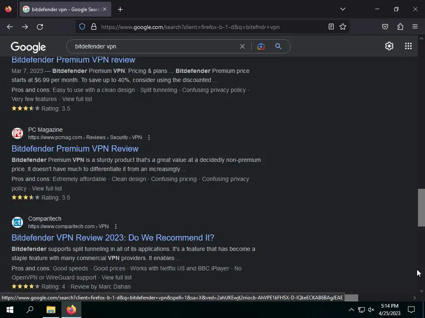Image resolution: width=425 pixels, height=318 pixels.
Task: Bookmark this page with the star icon
Action: pos(343,26)
